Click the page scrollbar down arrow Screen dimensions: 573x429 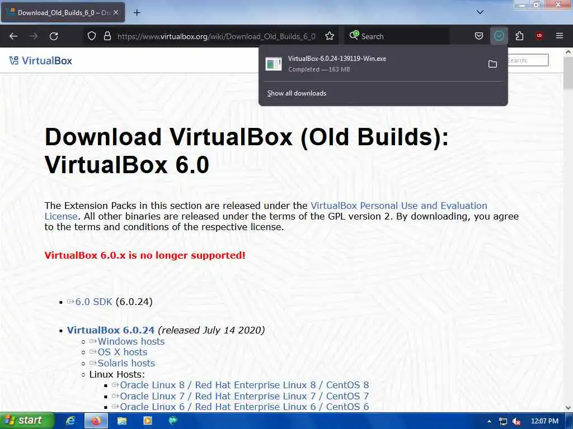[568, 408]
